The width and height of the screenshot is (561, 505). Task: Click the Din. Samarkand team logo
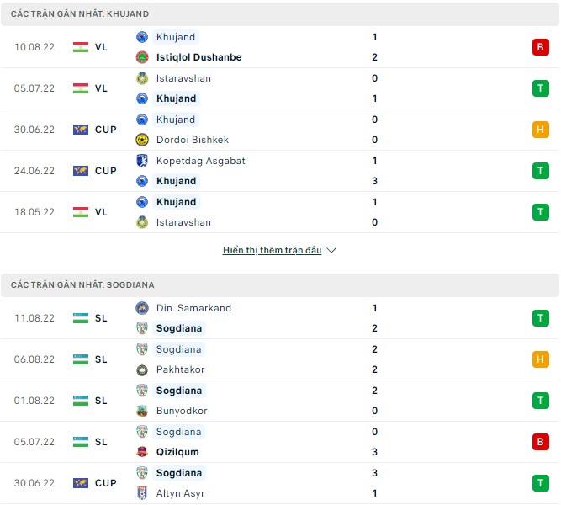pyautogui.click(x=142, y=308)
